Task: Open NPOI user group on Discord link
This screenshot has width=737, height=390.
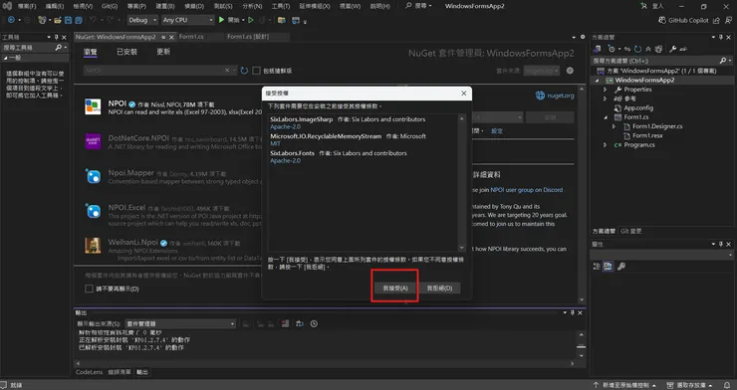Action: (527, 190)
